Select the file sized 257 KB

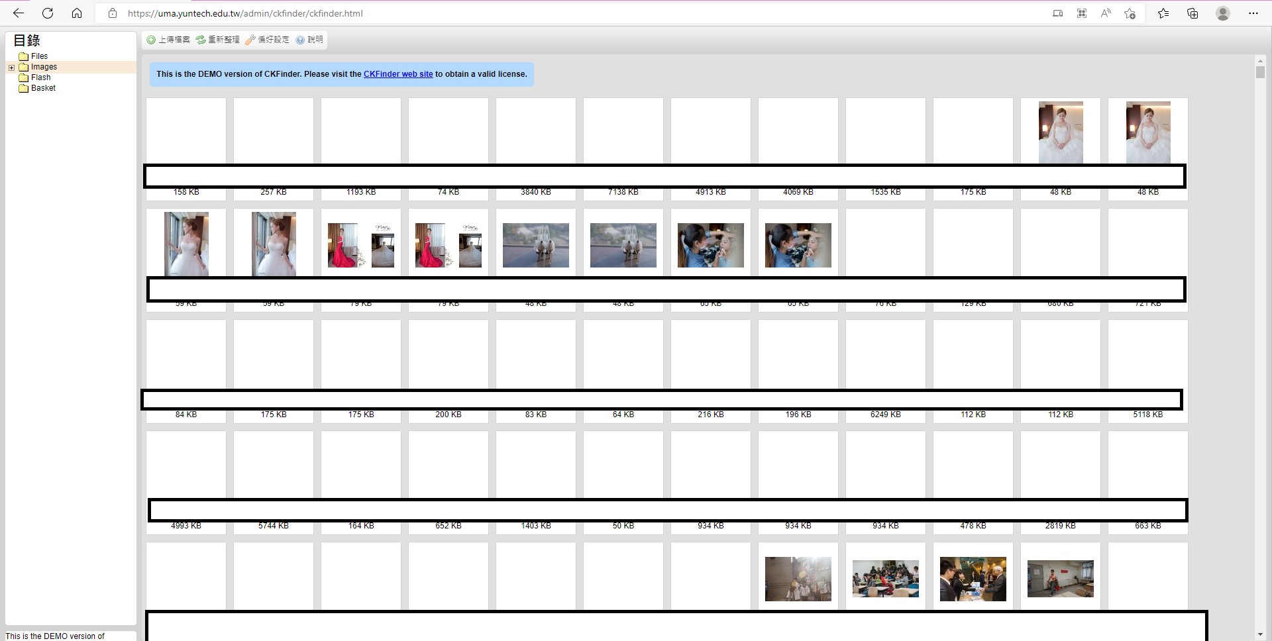pos(274,149)
